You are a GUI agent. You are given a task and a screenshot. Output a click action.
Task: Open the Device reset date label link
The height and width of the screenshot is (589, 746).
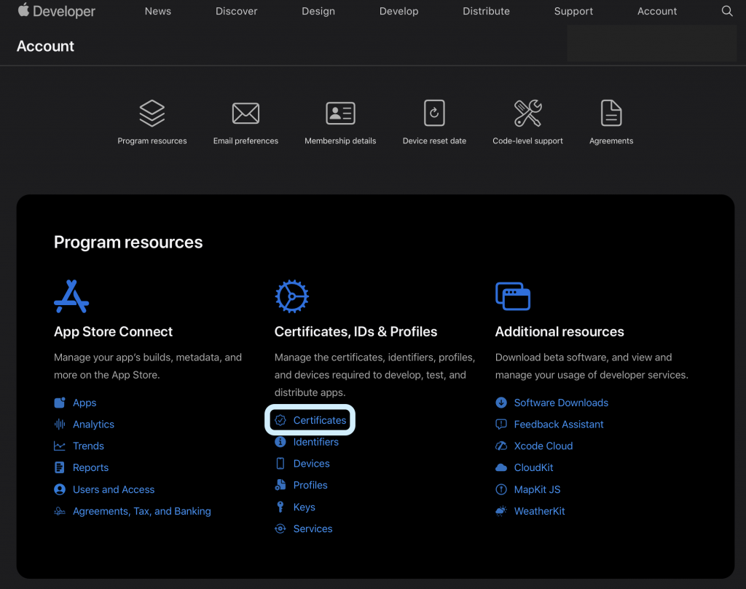434,141
